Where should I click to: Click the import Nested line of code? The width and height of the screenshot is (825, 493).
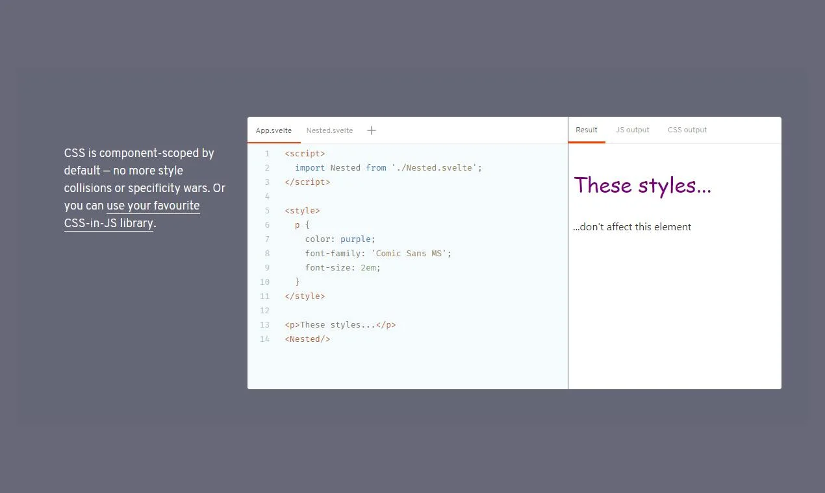point(388,168)
